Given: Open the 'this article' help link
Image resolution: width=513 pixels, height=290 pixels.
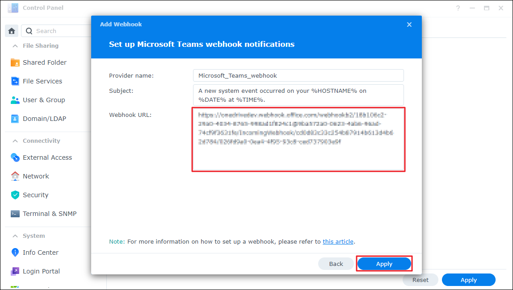Looking at the screenshot, I should point(338,242).
